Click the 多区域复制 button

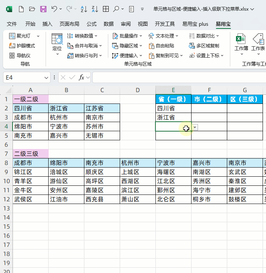204,46
